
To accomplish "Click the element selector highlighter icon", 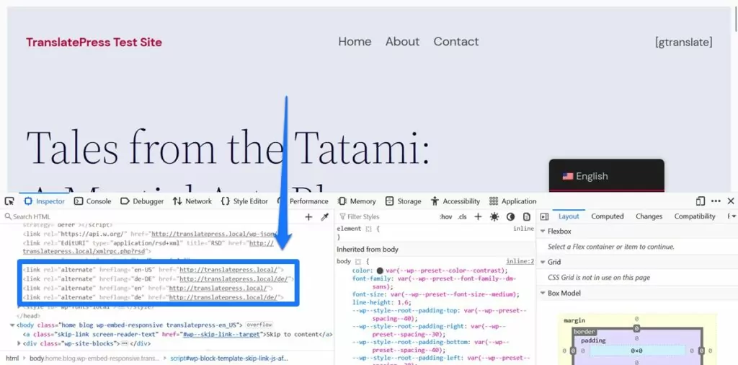I will 368,229.
